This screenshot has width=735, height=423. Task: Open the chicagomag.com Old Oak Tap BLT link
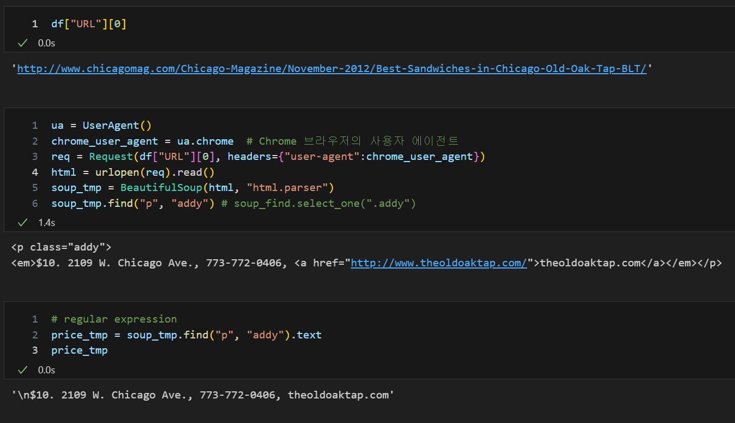(332, 69)
